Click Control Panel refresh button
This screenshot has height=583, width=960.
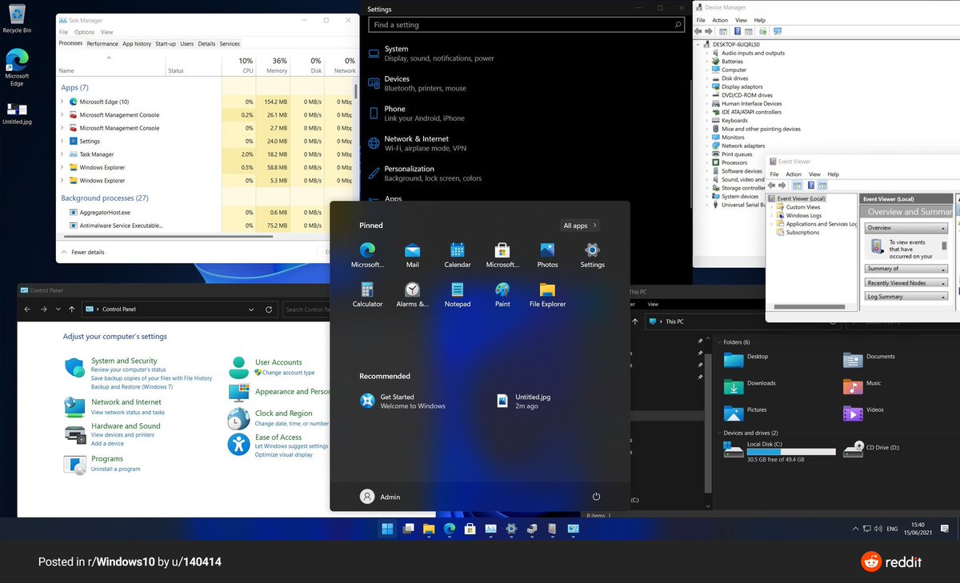click(x=269, y=309)
